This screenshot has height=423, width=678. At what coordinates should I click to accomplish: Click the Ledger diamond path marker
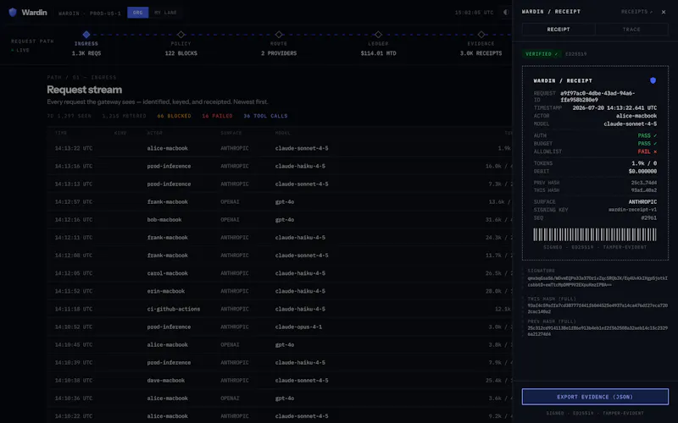tap(378, 35)
